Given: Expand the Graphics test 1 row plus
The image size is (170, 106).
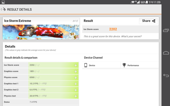Looking at the screenshot, I should coord(76,84).
